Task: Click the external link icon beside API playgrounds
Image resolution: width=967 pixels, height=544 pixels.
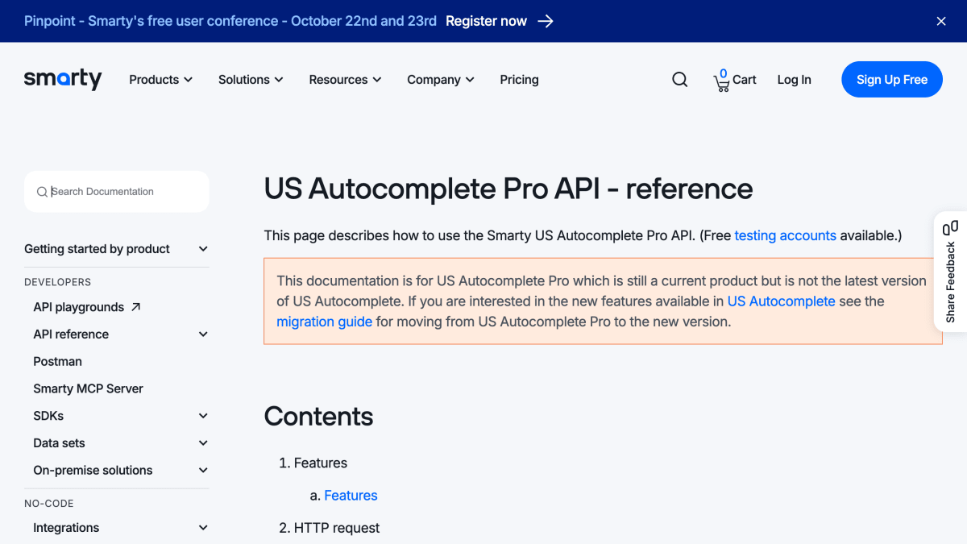Action: 135,307
